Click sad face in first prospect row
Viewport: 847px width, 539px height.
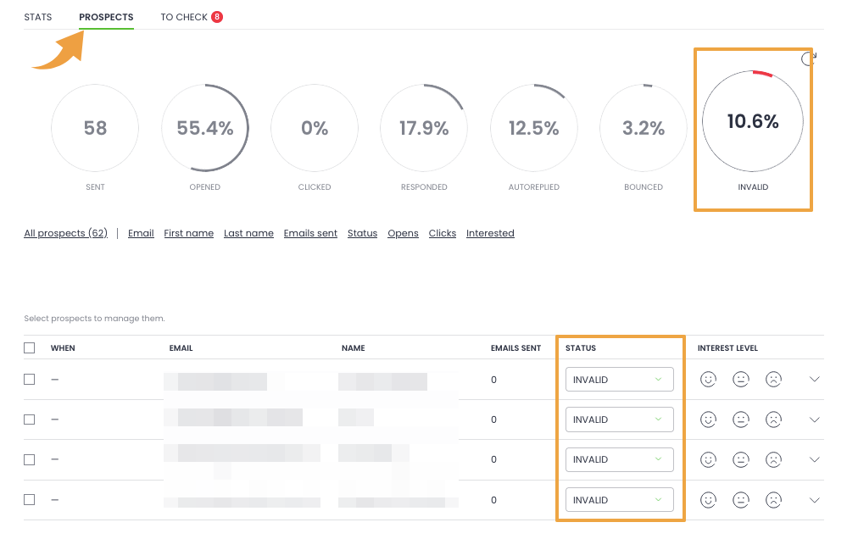pyautogui.click(x=773, y=380)
